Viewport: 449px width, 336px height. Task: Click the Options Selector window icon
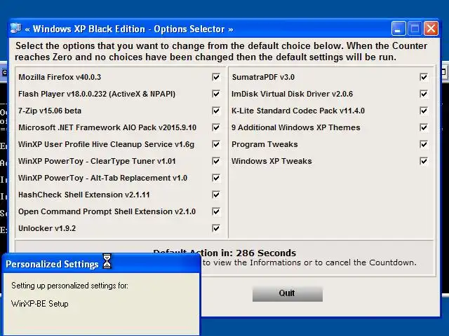(15, 29)
